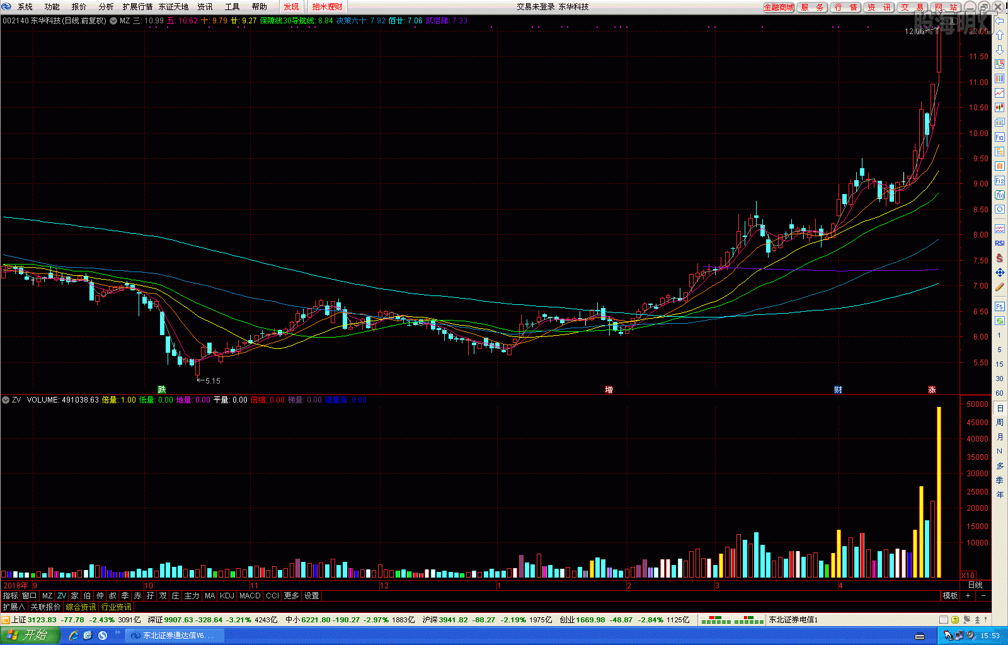1008x645 pixels.
Task: Click the green 跌 marker on timeline
Action: click(x=162, y=390)
